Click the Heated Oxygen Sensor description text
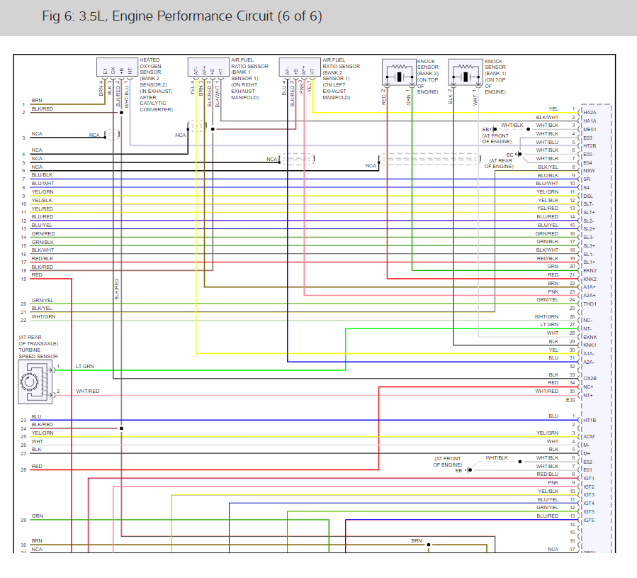This screenshot has height=578, width=637. [155, 85]
